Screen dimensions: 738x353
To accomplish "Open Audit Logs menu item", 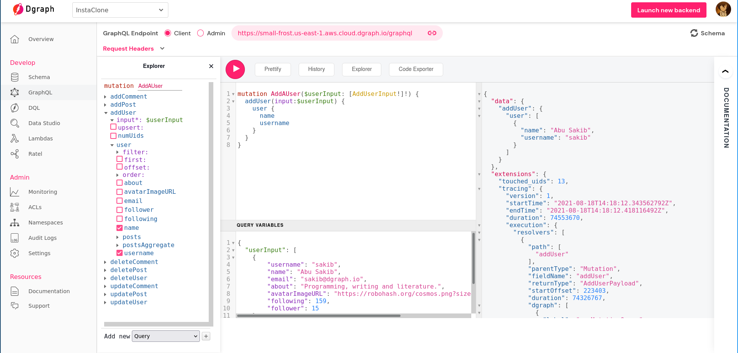I will pyautogui.click(x=43, y=238).
